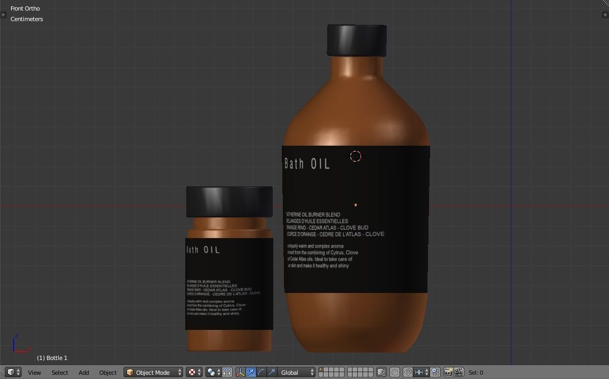Click OpenGL render image camera icon
The image size is (609, 379).
pos(448,372)
